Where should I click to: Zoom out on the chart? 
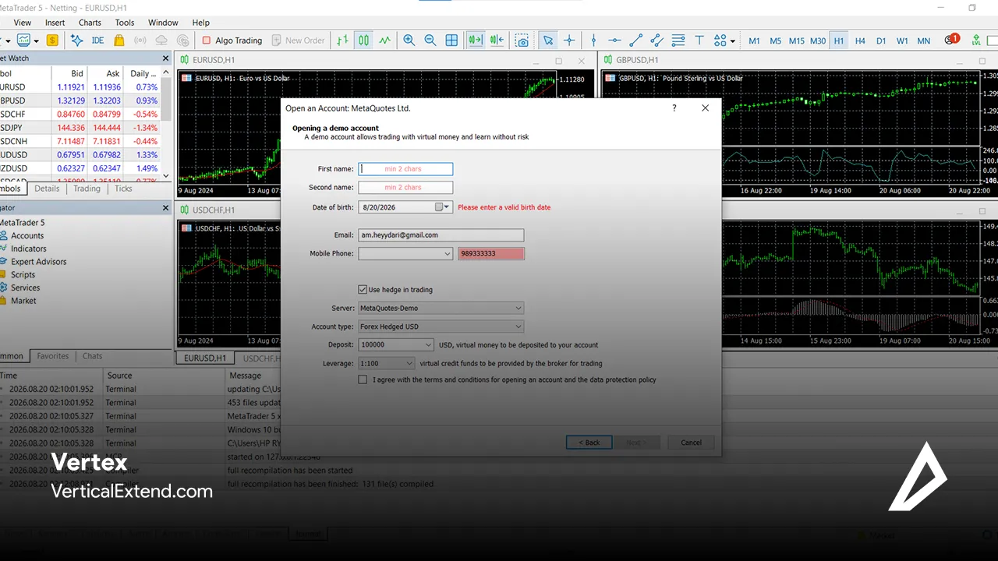[430, 41]
